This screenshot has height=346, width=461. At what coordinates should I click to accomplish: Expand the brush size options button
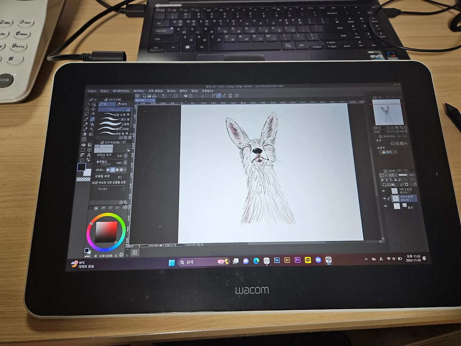[125, 156]
